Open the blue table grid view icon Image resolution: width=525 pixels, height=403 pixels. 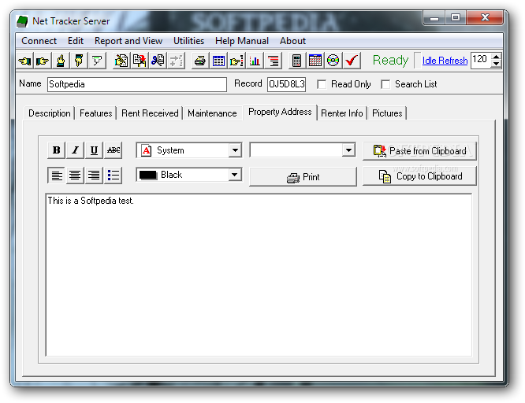click(218, 61)
